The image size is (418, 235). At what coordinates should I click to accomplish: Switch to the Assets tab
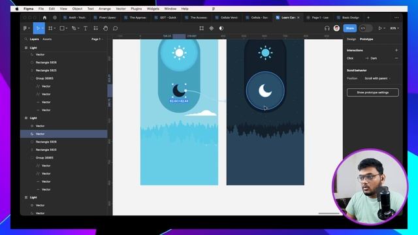(47, 39)
